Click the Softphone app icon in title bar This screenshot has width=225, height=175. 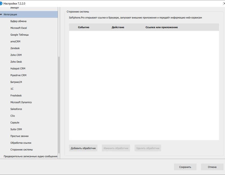(x=1, y=3)
